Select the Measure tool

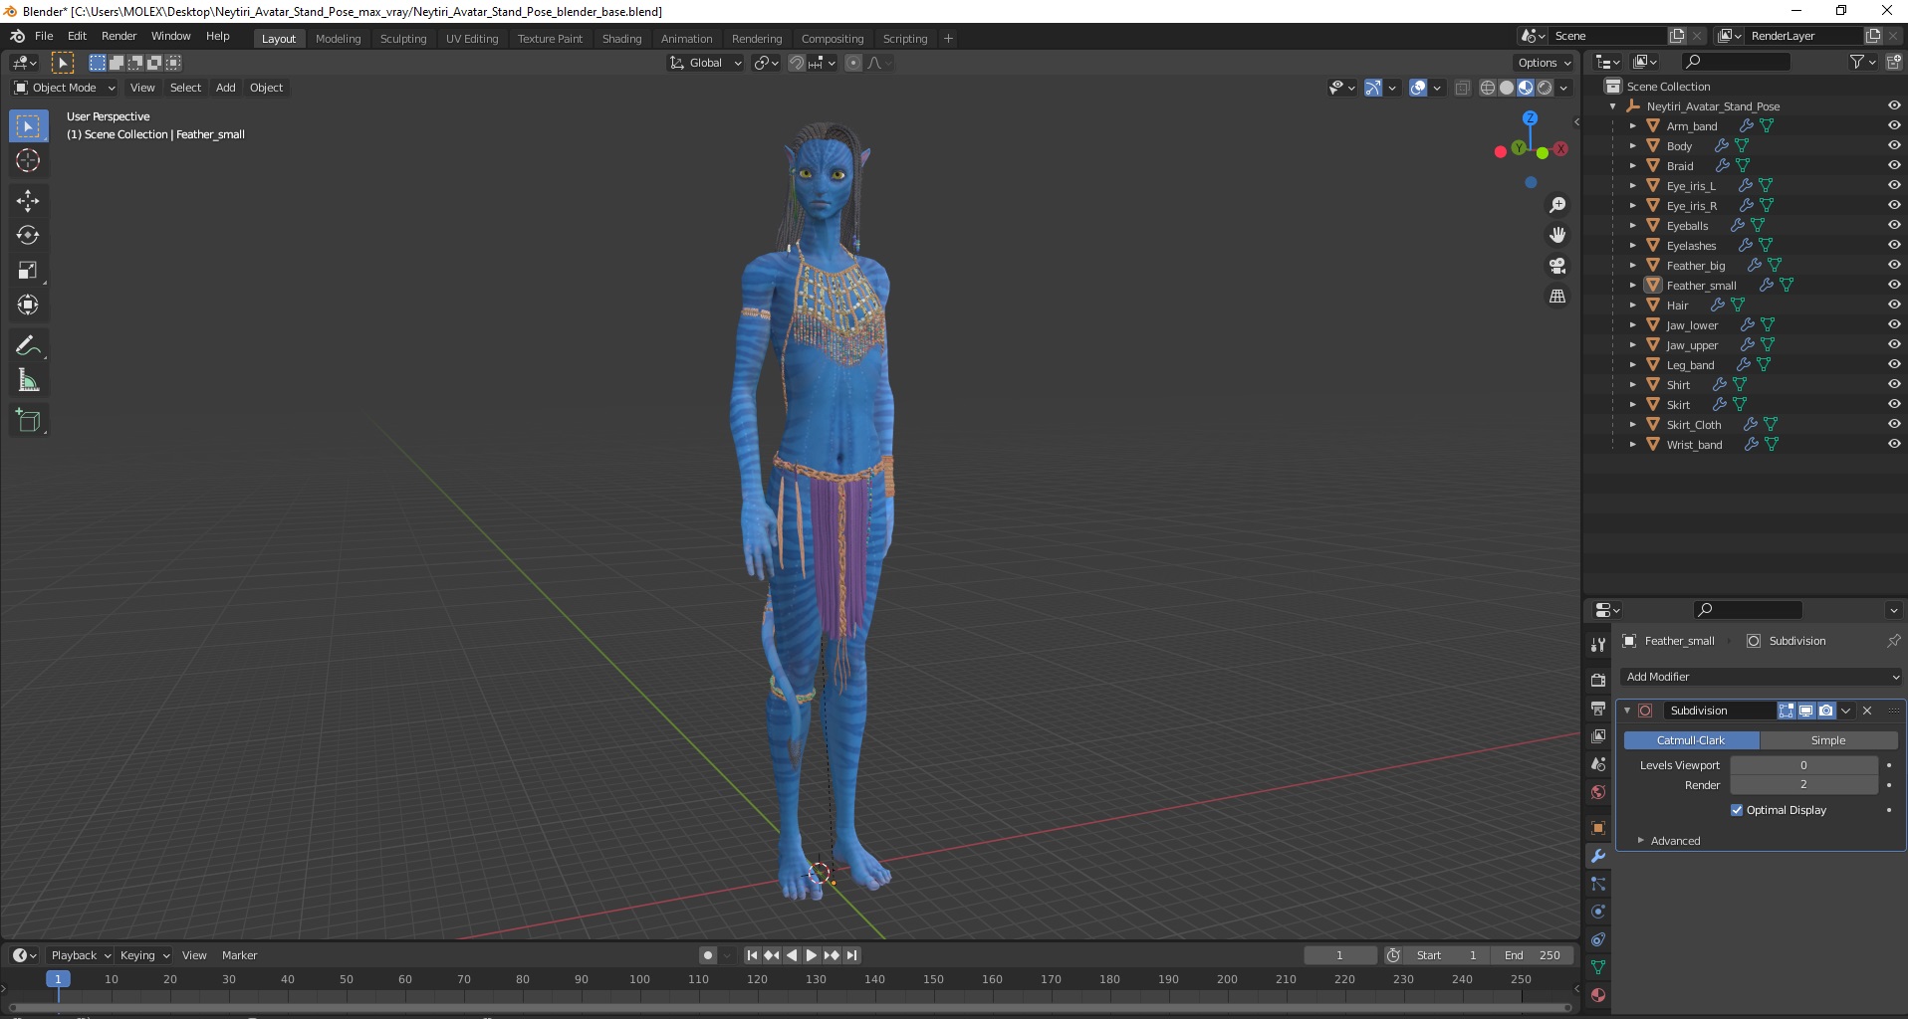(28, 381)
